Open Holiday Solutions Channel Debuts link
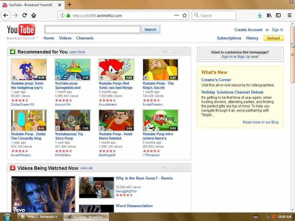Image resolution: width=295 pixels, height=221 pixels. [x=232, y=92]
